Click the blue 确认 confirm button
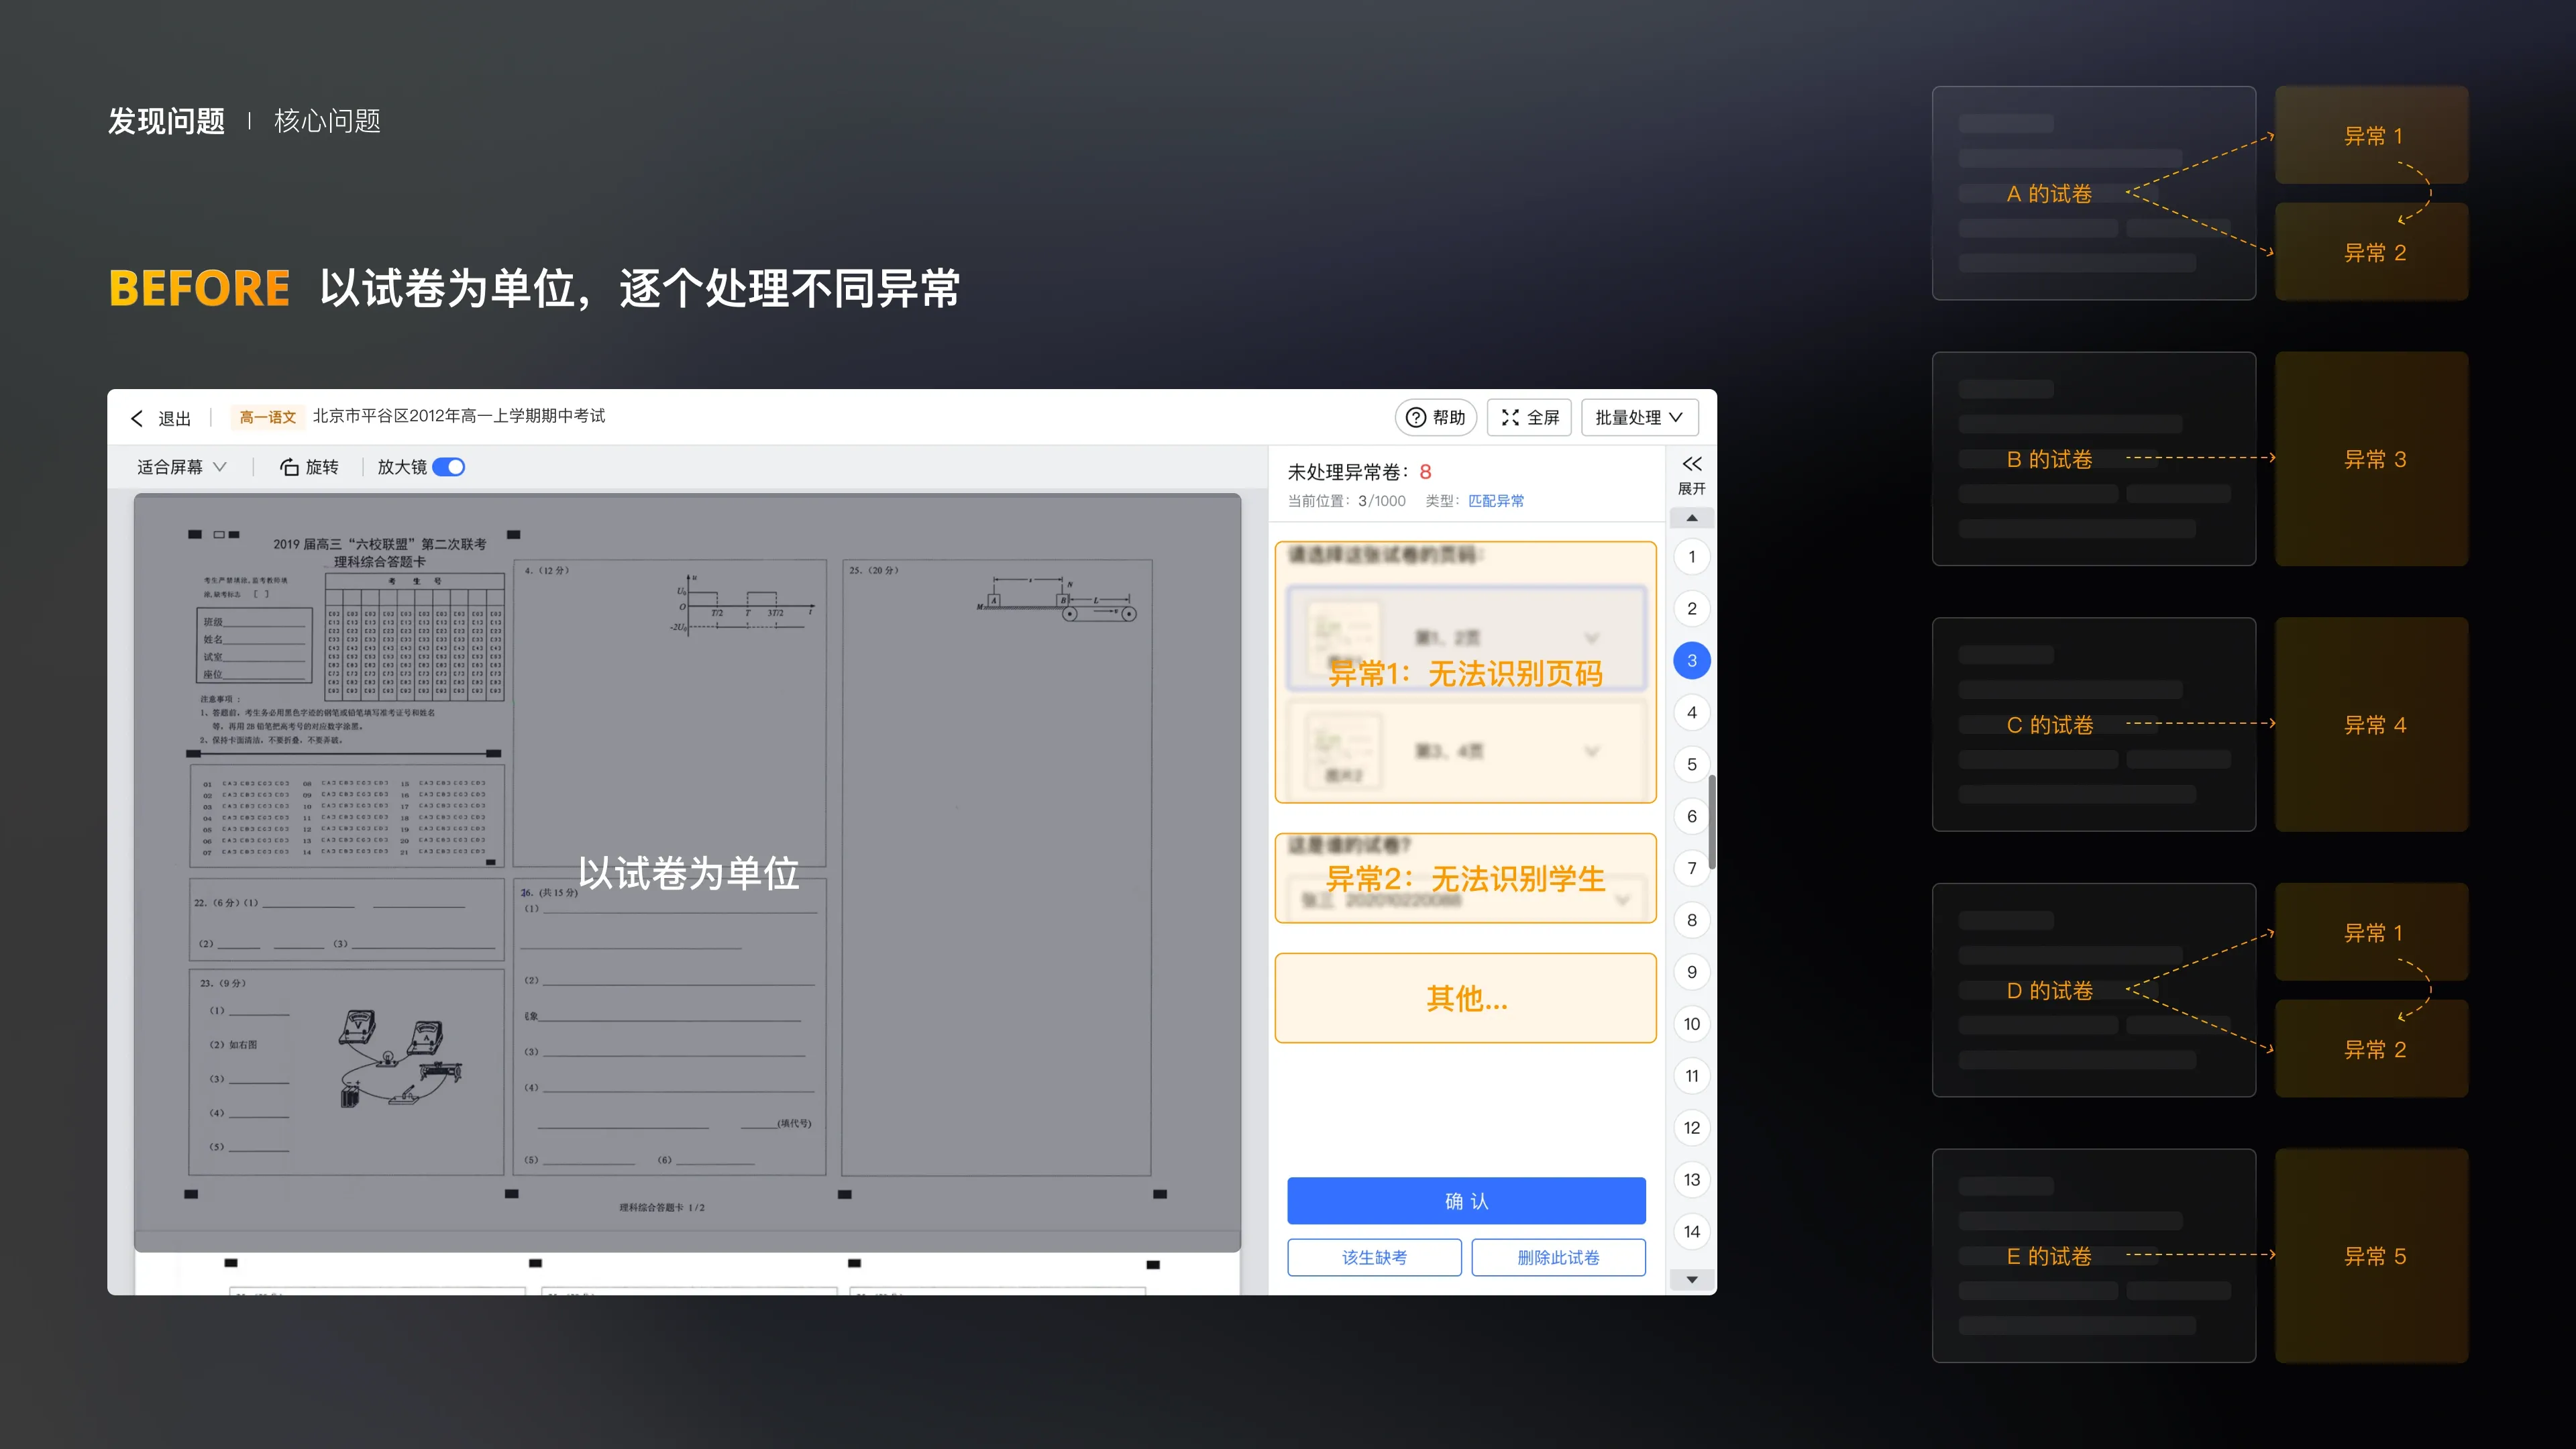 pos(1466,1201)
